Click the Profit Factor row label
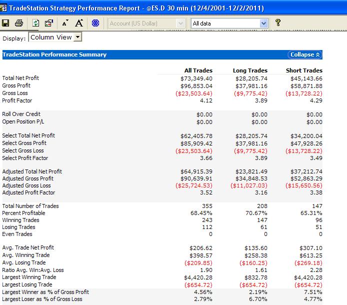Viewport: 347px width, 305px height. tap(17, 100)
